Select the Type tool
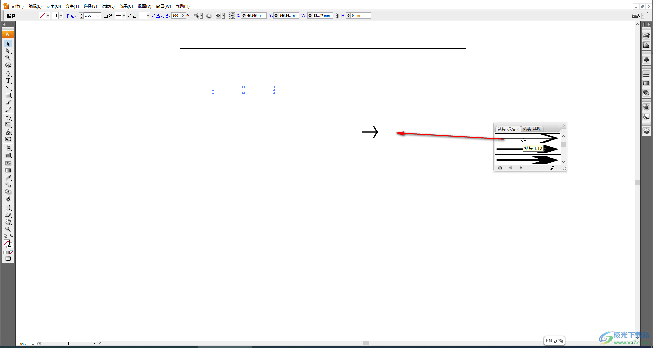Image resolution: width=653 pixels, height=348 pixels. [8, 81]
